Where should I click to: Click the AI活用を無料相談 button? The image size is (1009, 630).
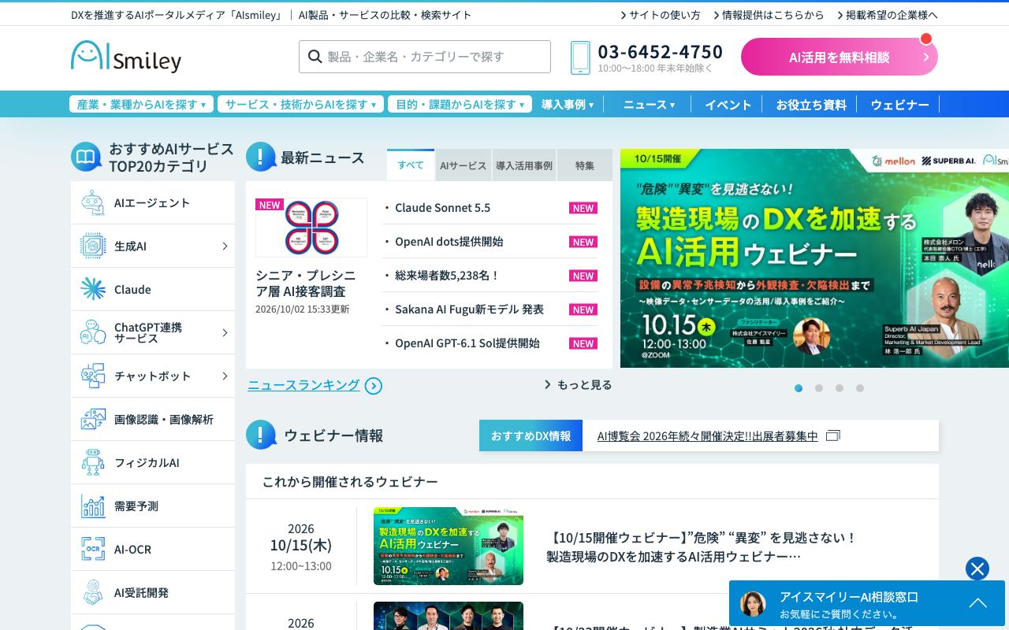(840, 57)
